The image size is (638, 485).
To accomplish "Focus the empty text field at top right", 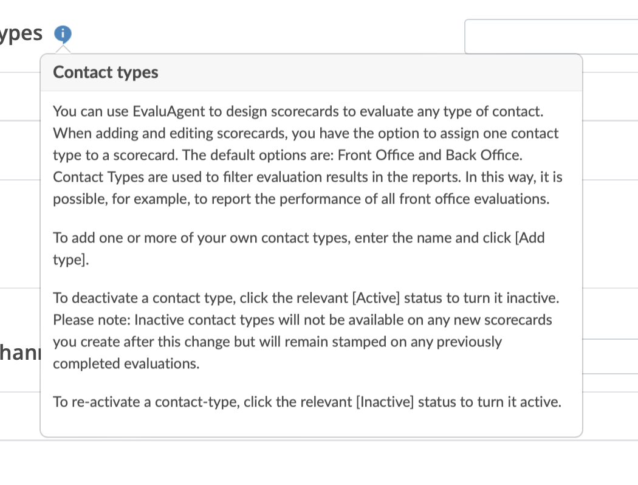I will 551,36.
